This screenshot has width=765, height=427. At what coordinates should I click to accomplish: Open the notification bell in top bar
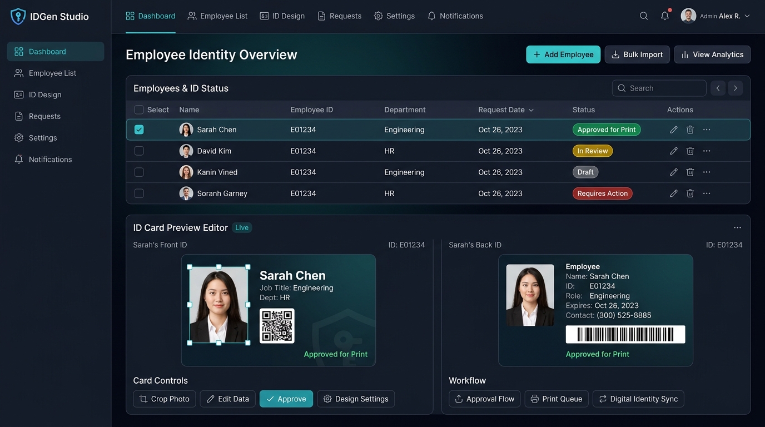[x=665, y=16]
